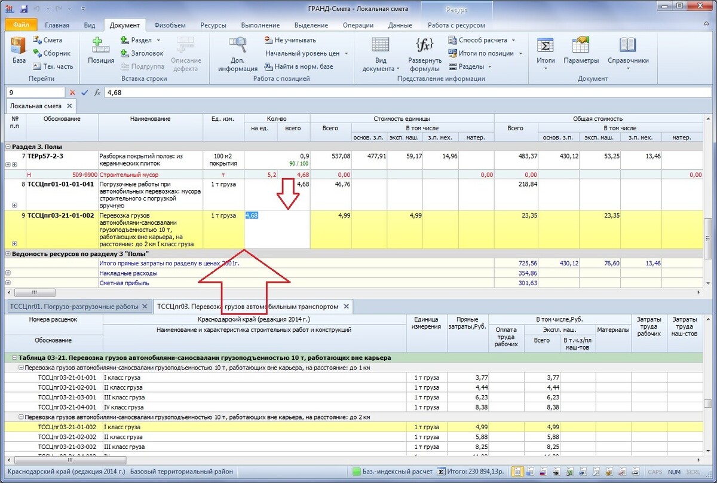
Task: Confirm entry with blue checkmark icon
Action: [84, 92]
